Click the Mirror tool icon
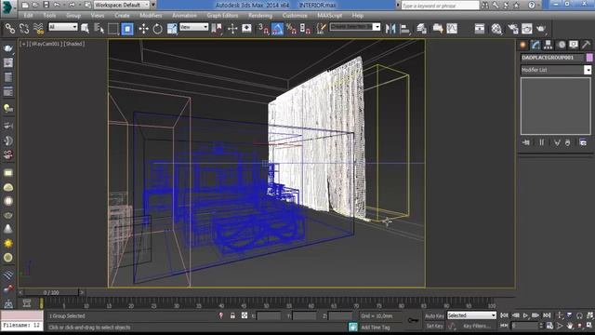Viewport: 595px width, 335px height. tap(390, 29)
